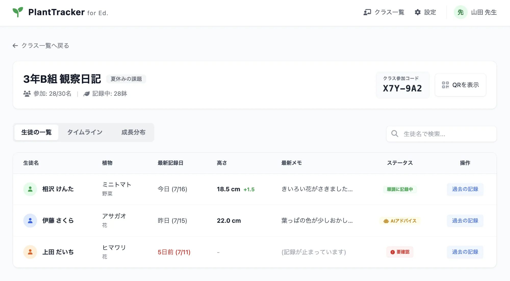510x281 pixels.
Task: Click the red date 5日前 (7/11)
Action: point(174,252)
